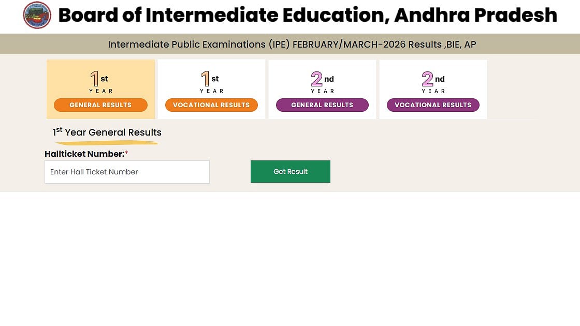Click the Hallticket Number label
The height and width of the screenshot is (326, 580).
click(x=84, y=154)
